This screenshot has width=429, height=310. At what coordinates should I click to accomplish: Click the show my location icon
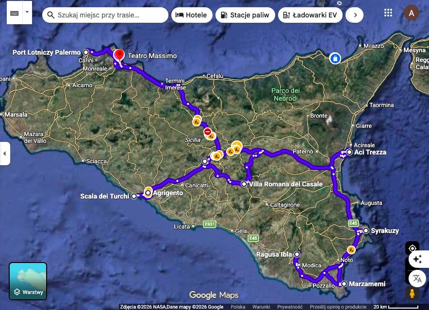tap(412, 248)
